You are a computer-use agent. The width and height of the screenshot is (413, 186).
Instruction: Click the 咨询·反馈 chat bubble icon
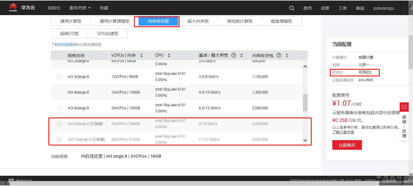pyautogui.click(x=404, y=107)
